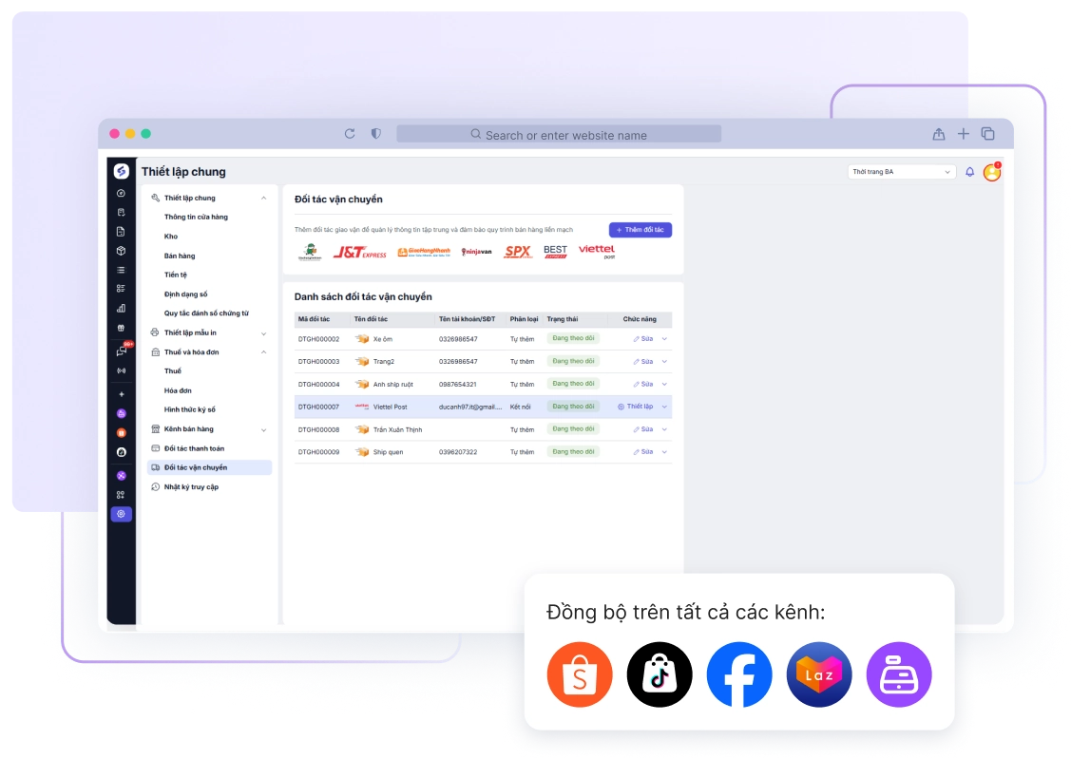Click the DTGH000007 partner code cell
Screen dimensions: 1071x759
(x=319, y=407)
